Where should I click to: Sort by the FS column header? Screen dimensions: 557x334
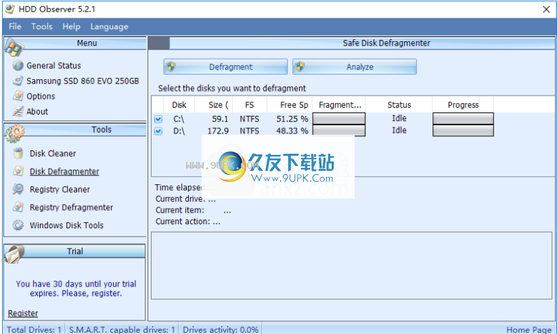point(249,104)
